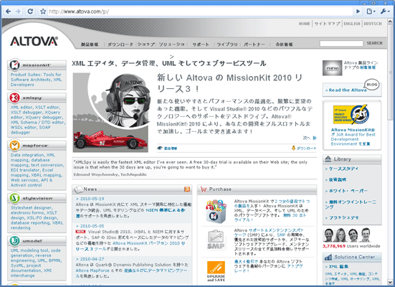
Task: Click the address bar URL field
Action: (x=200, y=11)
